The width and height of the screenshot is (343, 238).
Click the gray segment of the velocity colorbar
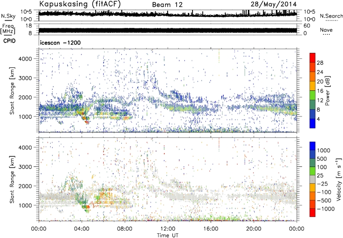[x=313, y=179]
